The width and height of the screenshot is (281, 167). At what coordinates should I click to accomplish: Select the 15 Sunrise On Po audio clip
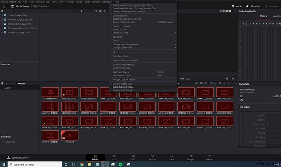[x=50, y=92]
